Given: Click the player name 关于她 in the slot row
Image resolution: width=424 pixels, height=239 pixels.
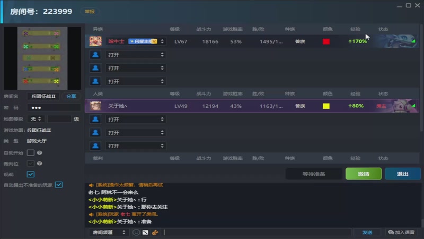Looking at the screenshot, I should click(118, 106).
